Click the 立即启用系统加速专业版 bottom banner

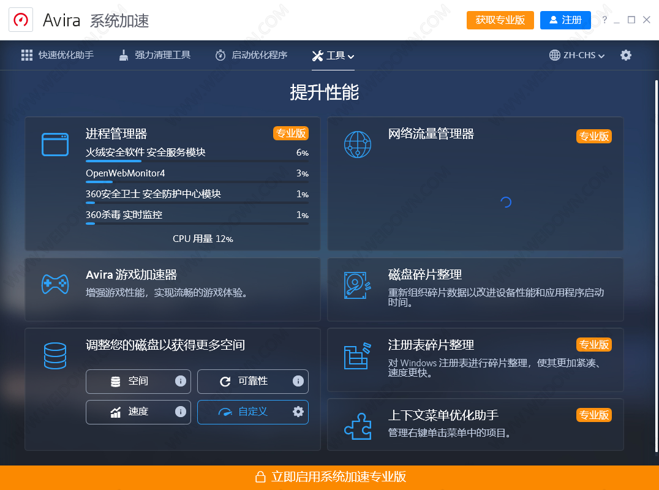(329, 477)
